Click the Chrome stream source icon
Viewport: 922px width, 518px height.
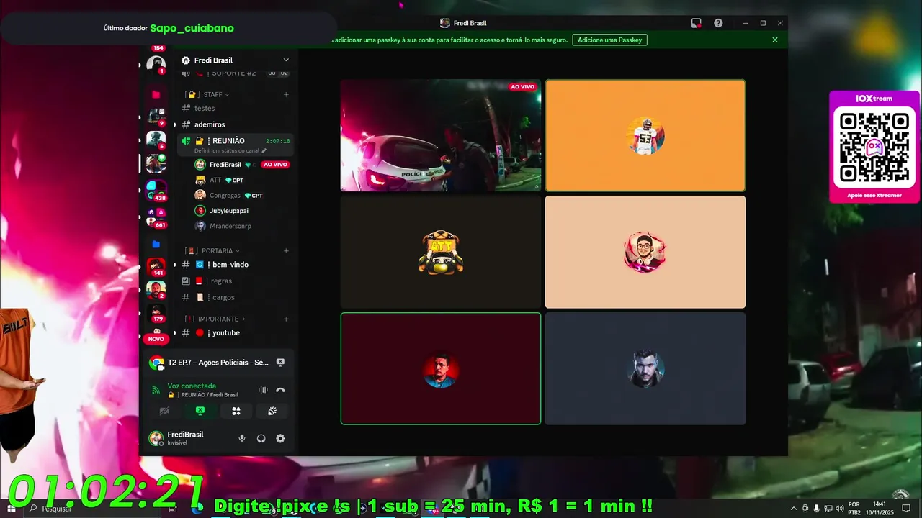[x=156, y=363]
